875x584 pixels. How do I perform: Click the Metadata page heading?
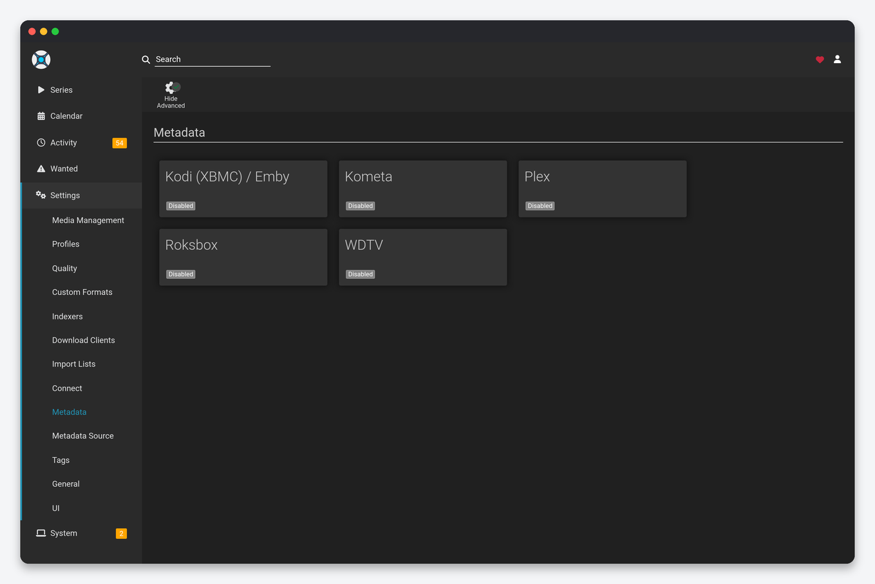[179, 133]
